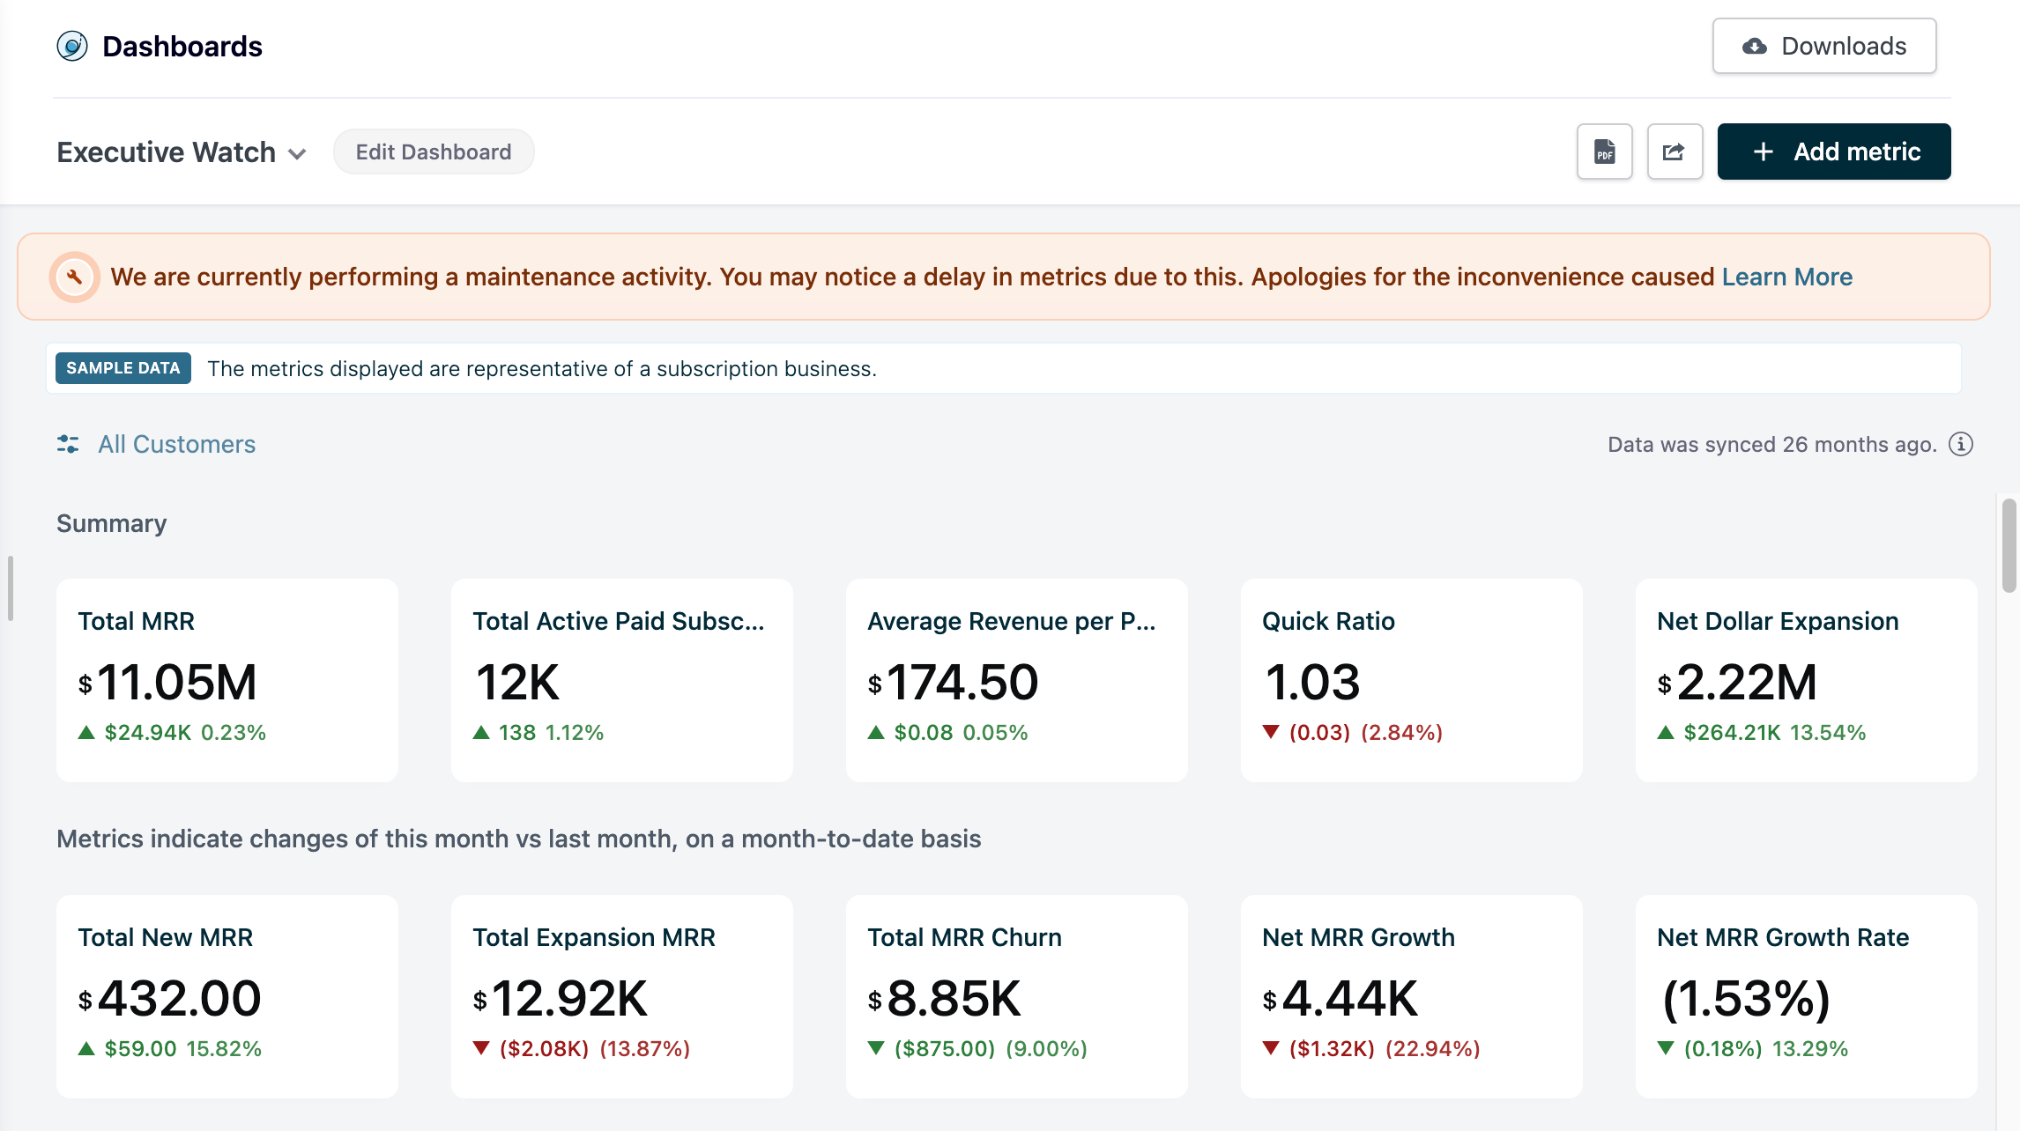2020x1131 pixels.
Task: Open the Quick Ratio metric card
Action: click(1411, 679)
